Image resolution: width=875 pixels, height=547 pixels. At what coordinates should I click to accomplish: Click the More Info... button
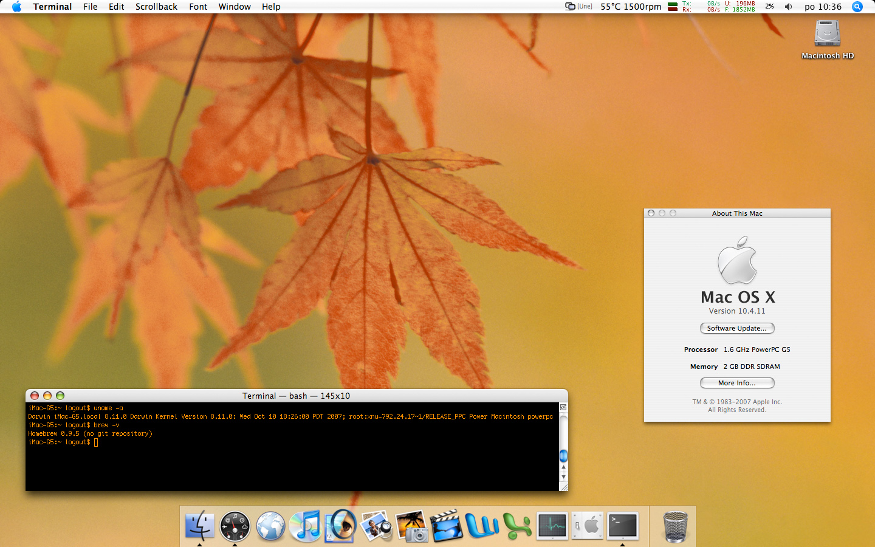[737, 383]
